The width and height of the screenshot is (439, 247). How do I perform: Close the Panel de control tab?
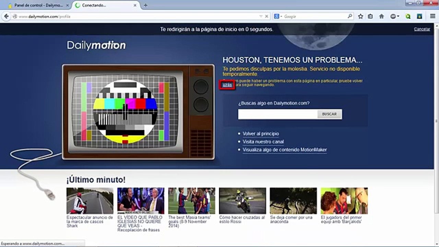67,5
